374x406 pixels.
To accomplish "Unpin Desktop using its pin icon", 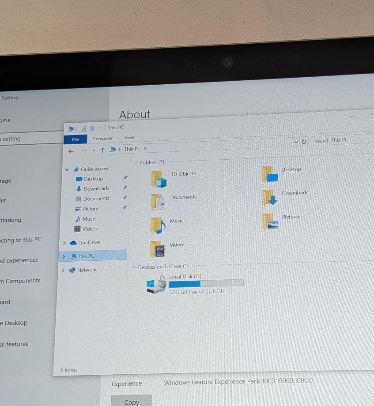I will point(125,177).
